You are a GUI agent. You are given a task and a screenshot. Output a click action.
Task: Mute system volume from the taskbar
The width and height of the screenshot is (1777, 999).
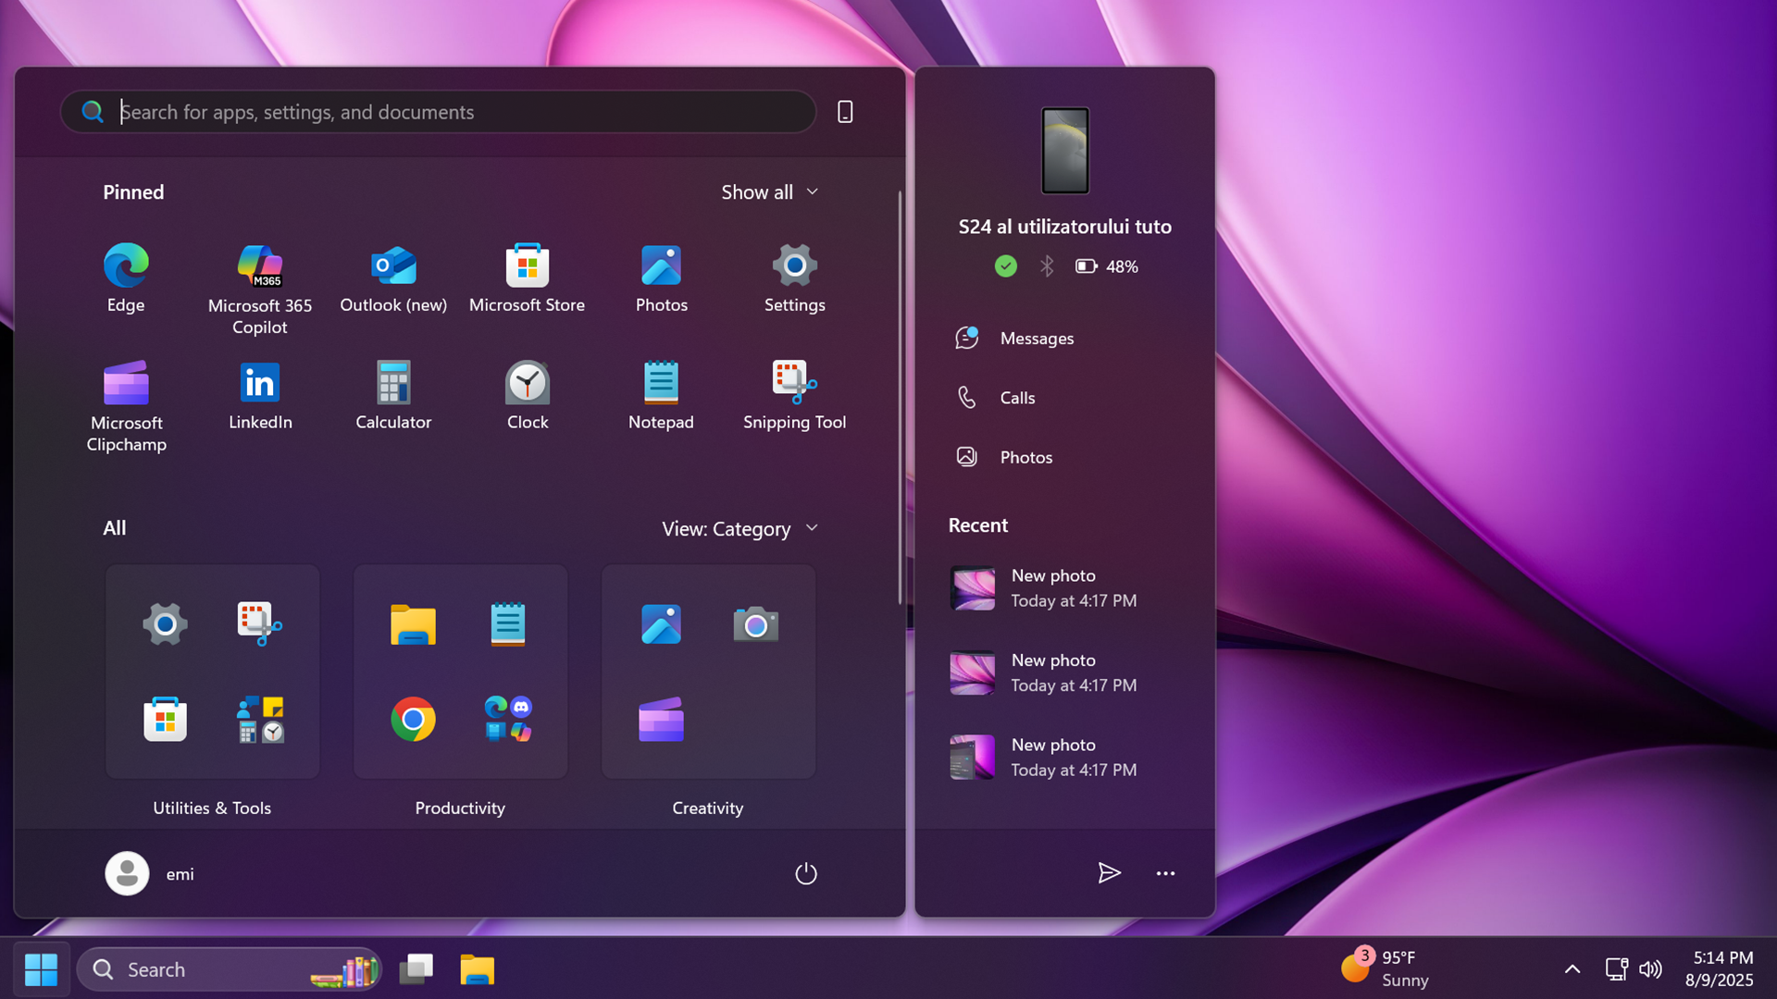1651,968
